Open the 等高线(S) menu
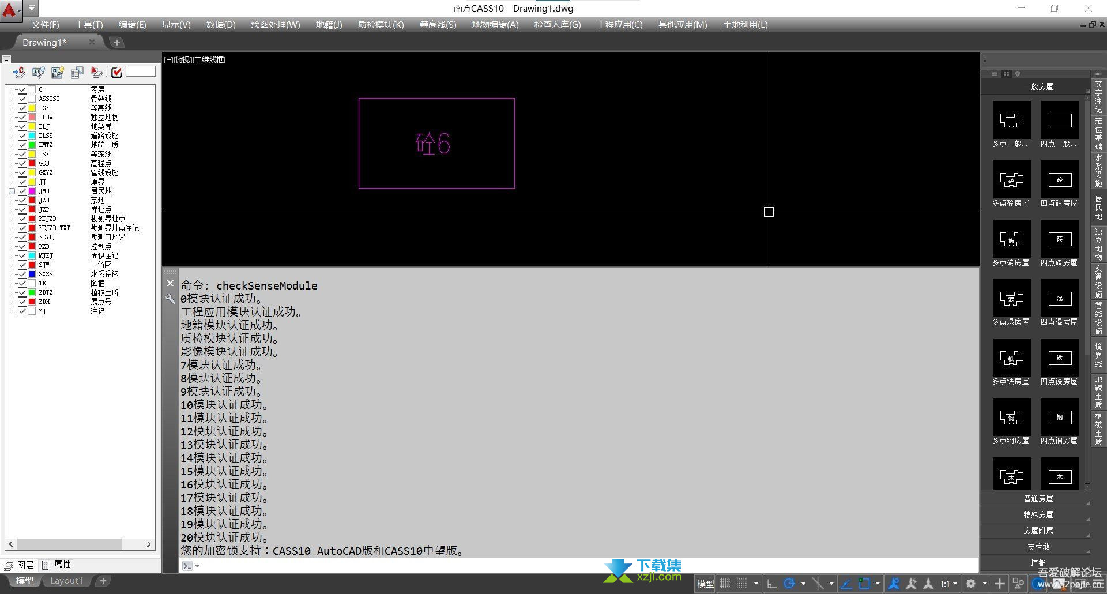1107x594 pixels. click(x=438, y=24)
